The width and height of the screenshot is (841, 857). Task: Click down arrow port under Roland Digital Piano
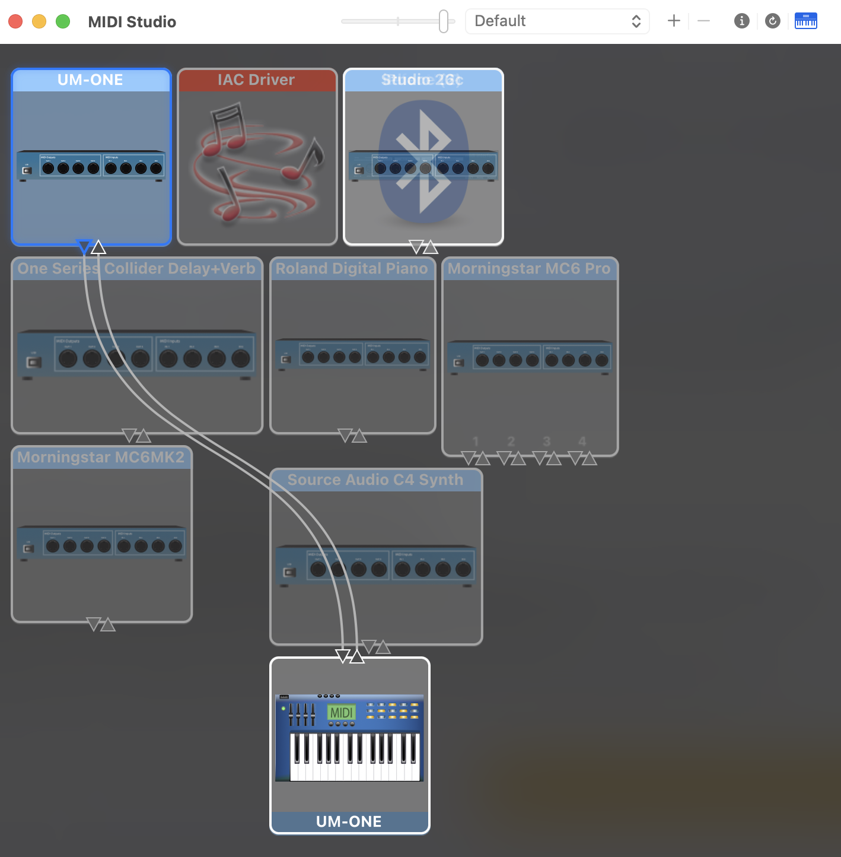coord(345,436)
